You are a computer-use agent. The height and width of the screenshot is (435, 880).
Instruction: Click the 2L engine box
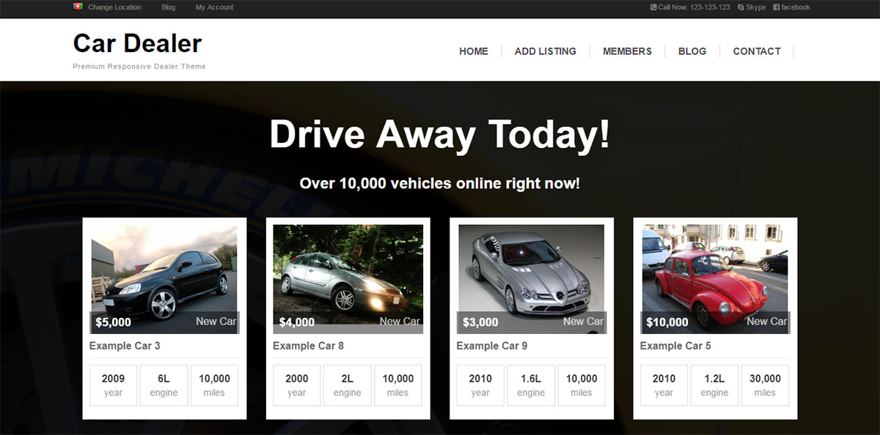click(348, 385)
